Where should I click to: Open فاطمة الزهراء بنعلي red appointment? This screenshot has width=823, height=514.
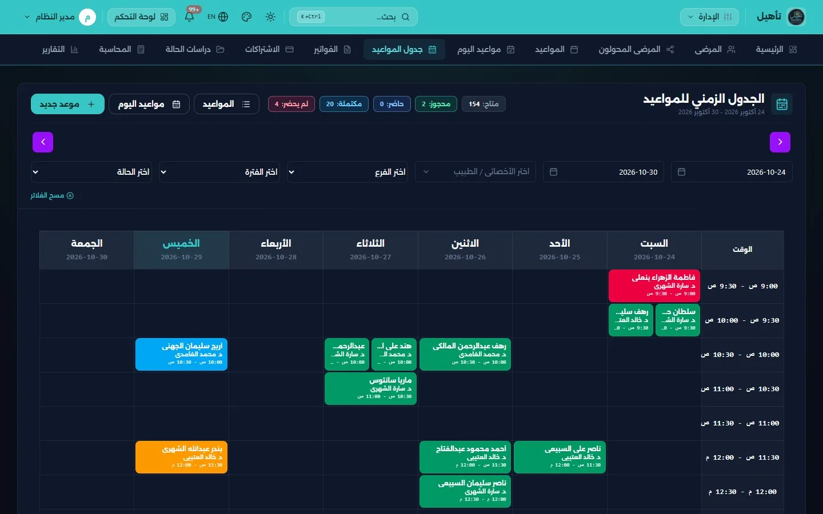click(654, 286)
